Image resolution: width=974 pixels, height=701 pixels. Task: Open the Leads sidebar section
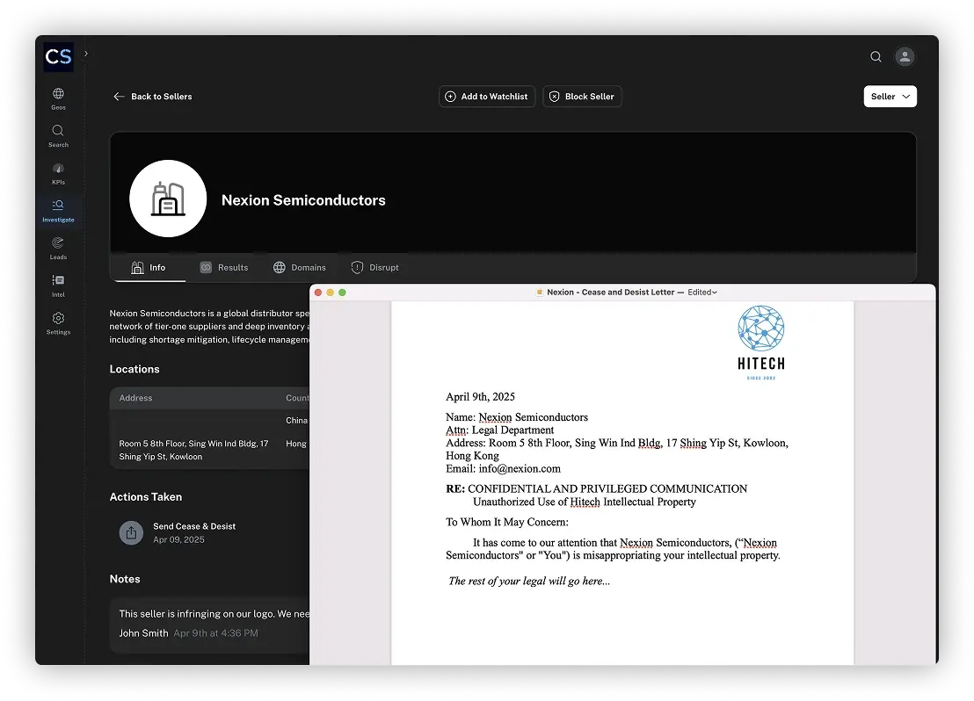pos(58,249)
